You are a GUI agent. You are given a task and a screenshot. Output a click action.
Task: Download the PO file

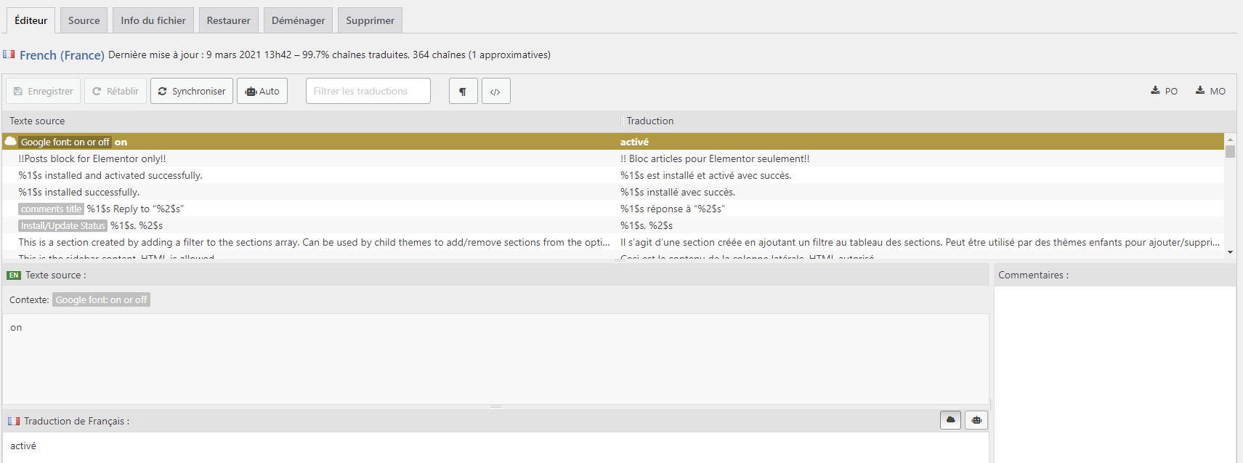tap(1164, 91)
